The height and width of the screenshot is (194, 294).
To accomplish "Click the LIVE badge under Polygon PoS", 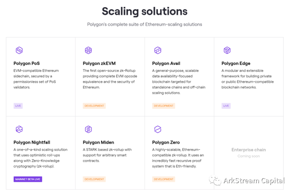I will pos(18,106).
